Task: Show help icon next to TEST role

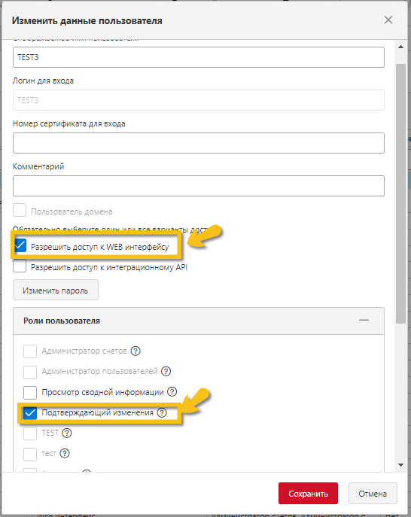Action: pos(67,433)
